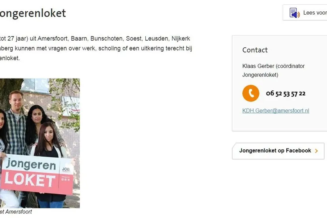Open the KDH.Gerber@amersfoort.nl email link
The width and height of the screenshot is (327, 218).
(x=276, y=111)
